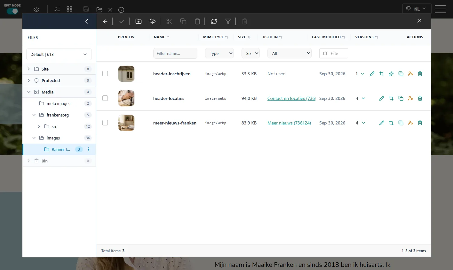The image size is (453, 270).
Task: Toggle the preview eye icon
Action: [36, 10]
